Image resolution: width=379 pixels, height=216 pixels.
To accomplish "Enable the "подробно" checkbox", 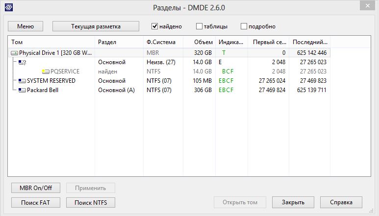I will [244, 26].
